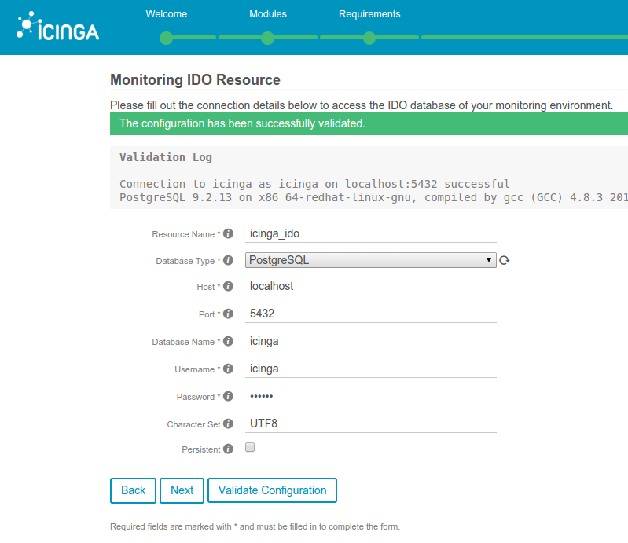Click the Requirements step progress dot
Viewport: 628px width, 543px height.
(369, 38)
